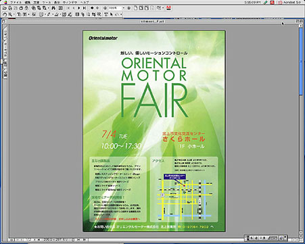
Task: Expand the Highlight tool dropdown arrow
Action: [x=60, y=14]
